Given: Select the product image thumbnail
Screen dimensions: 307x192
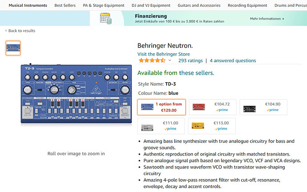Looking at the screenshot, I should 13,48.
